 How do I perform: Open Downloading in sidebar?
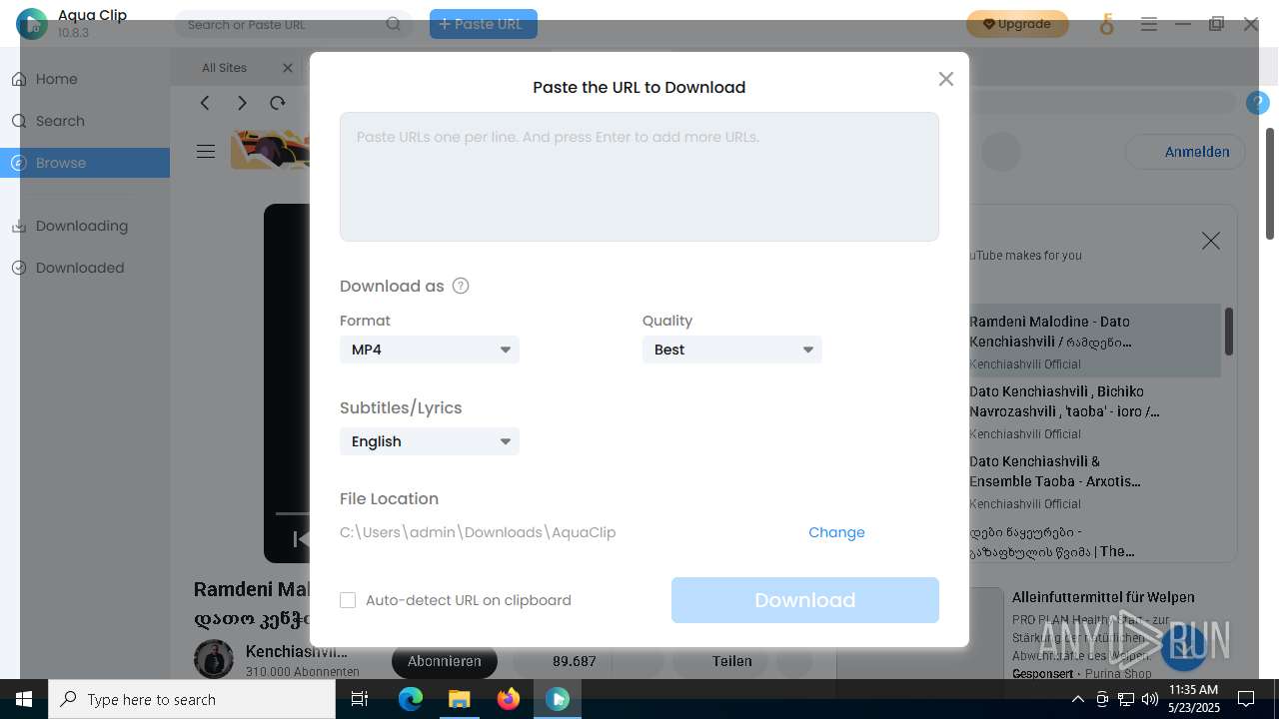(x=85, y=226)
